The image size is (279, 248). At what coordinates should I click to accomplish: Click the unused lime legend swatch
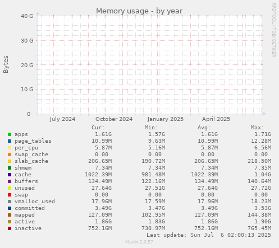click(x=10, y=188)
